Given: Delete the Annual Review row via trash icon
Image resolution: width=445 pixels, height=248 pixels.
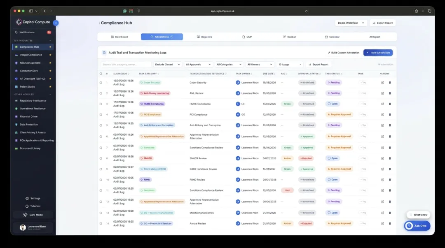Looking at the screenshot, I should 390,224.
